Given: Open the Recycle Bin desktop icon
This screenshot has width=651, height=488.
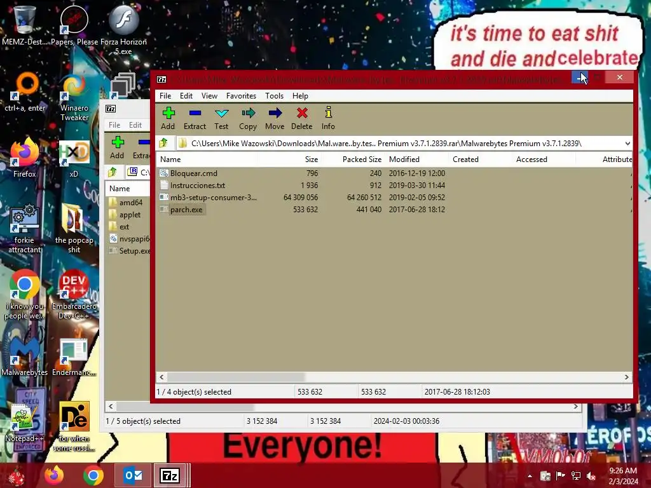Looking at the screenshot, I should pos(25,25).
